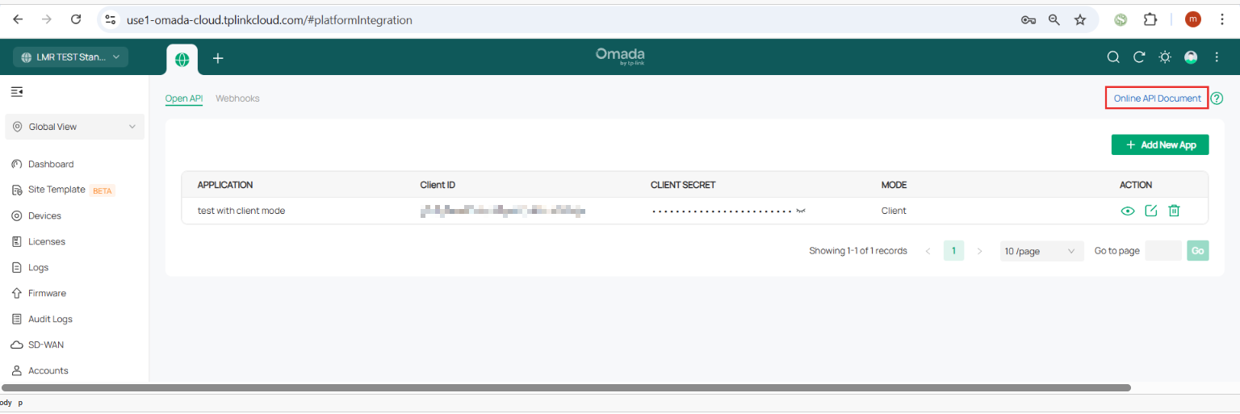
Task: Open the Omada search icon
Action: 1113,57
